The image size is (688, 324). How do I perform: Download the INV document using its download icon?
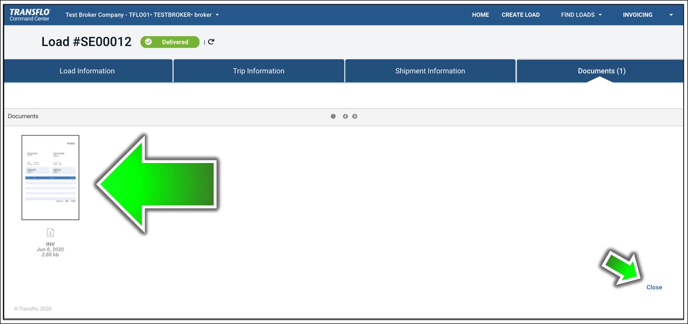point(50,232)
